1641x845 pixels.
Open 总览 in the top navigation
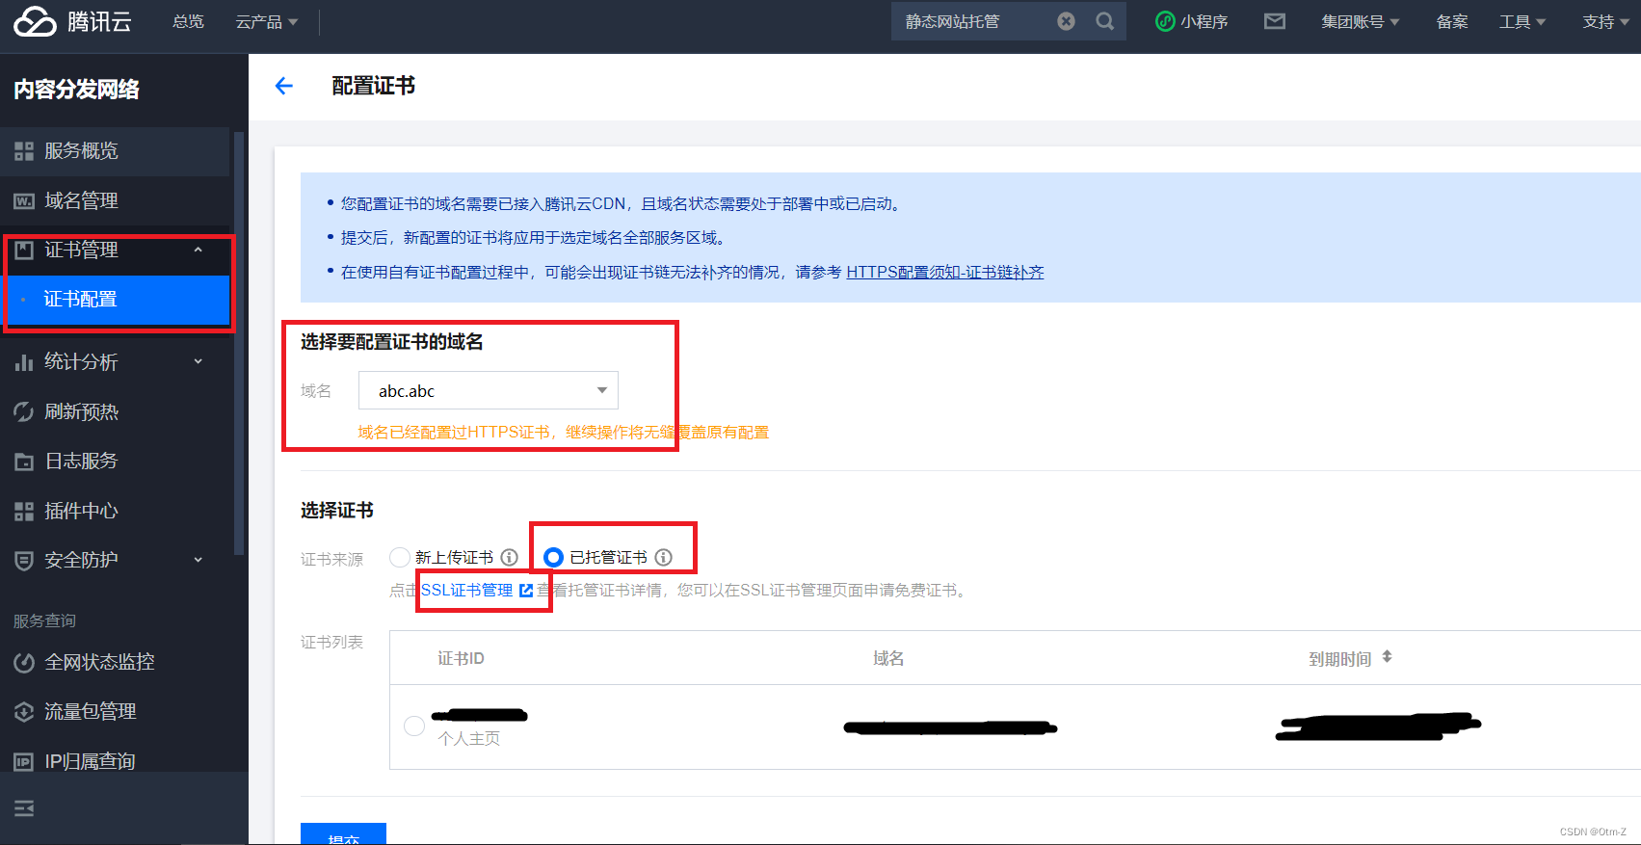188,21
